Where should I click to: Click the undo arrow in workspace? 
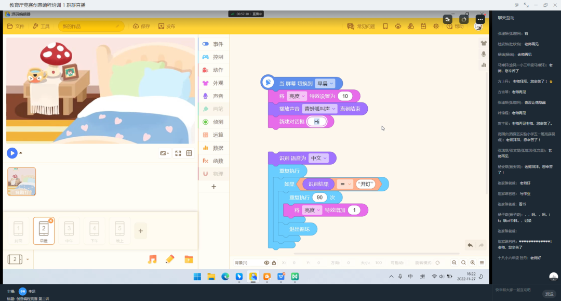470,245
